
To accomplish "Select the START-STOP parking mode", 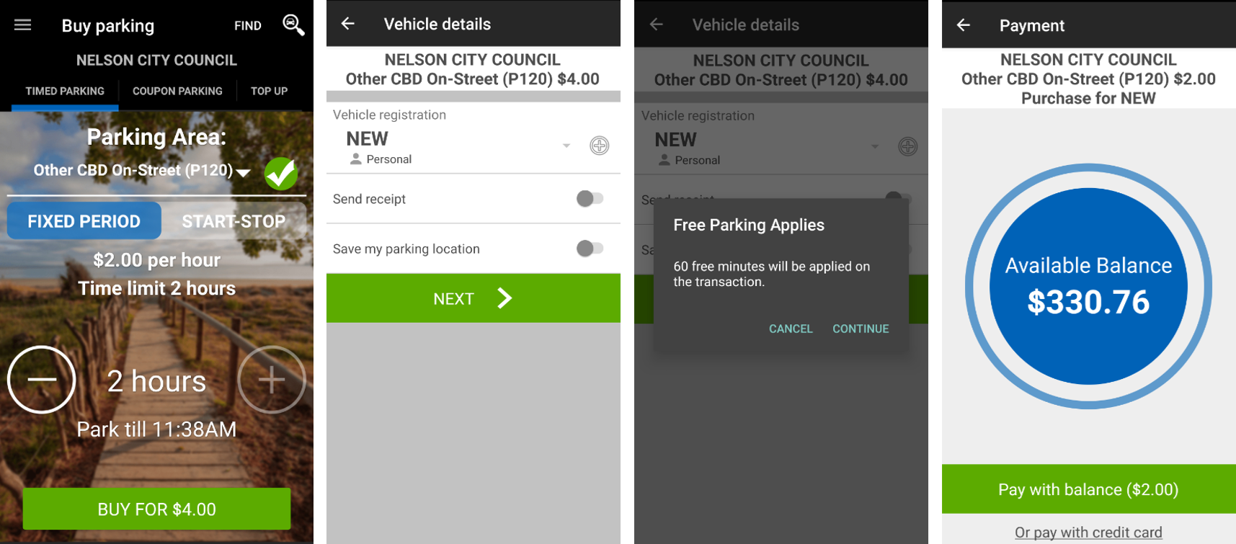I will coord(234,221).
